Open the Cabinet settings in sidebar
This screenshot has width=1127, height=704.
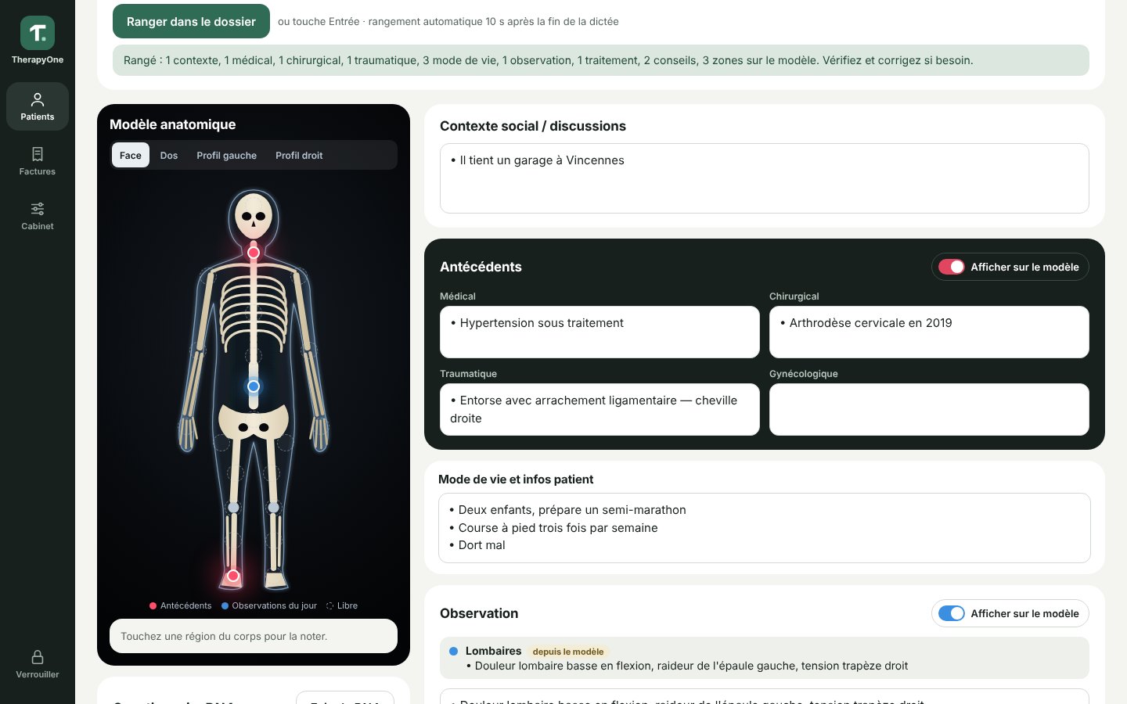38,216
